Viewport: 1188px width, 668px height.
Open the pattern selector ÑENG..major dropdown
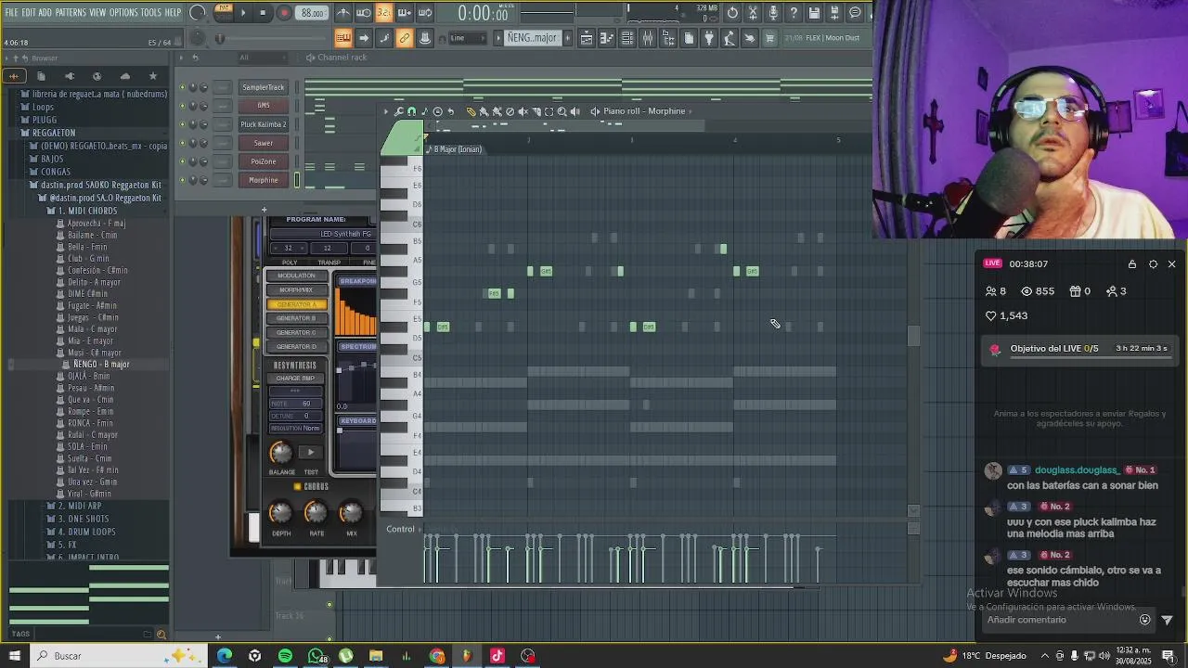pyautogui.click(x=532, y=38)
